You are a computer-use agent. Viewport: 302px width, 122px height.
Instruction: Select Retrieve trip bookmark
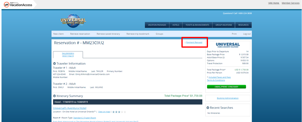[x=138, y=34]
